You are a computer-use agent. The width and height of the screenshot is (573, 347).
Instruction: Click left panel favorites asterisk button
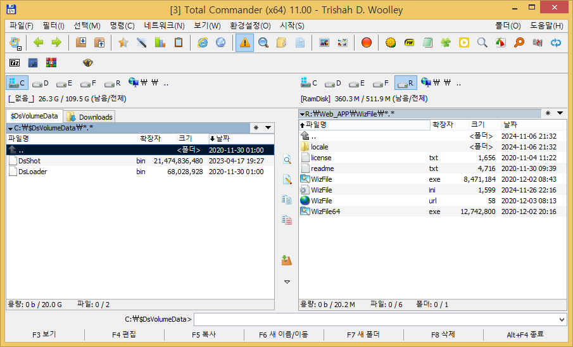pyautogui.click(x=256, y=128)
